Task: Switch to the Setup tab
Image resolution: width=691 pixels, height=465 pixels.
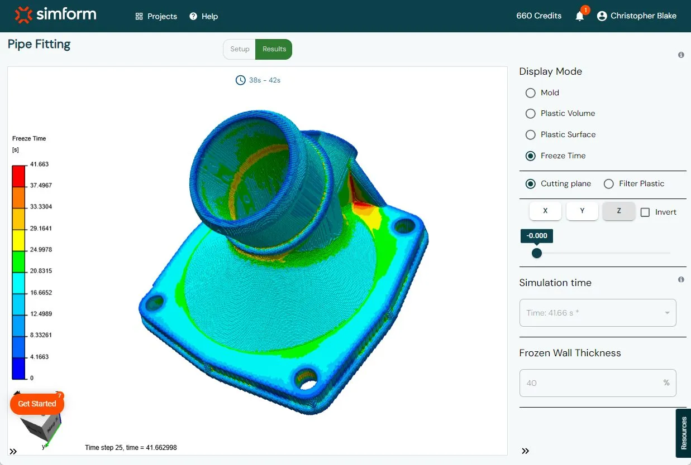Action: (240, 49)
